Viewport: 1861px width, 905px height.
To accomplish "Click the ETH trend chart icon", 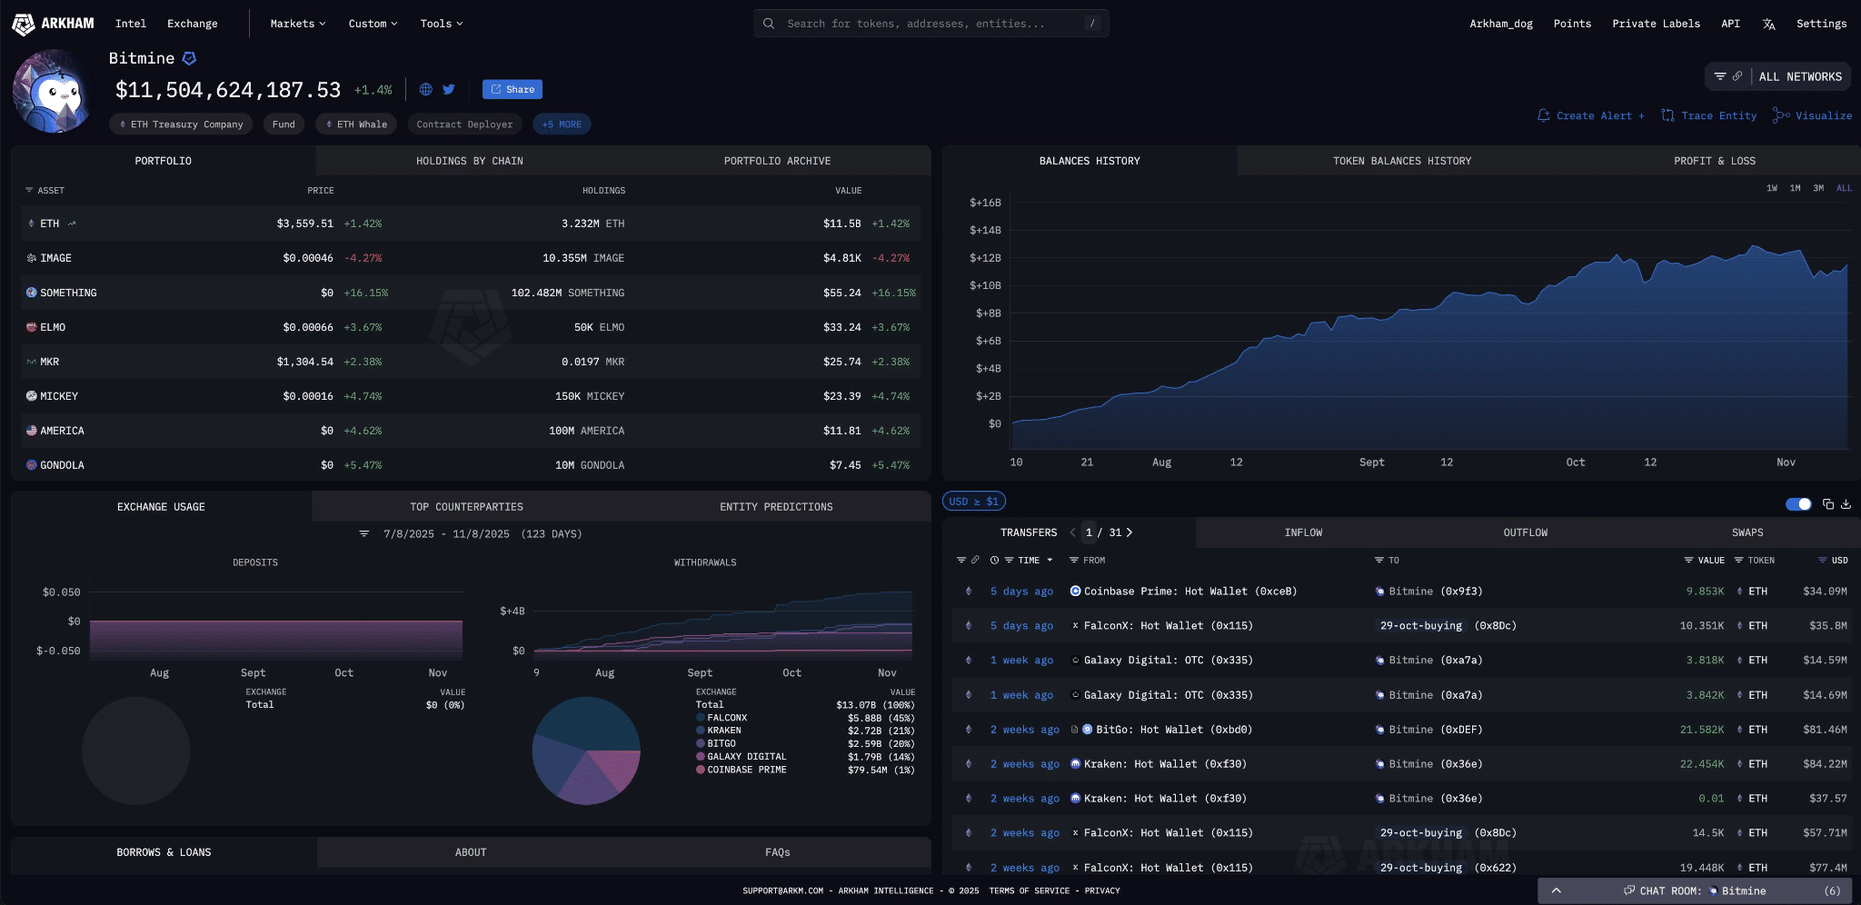I will 72,224.
